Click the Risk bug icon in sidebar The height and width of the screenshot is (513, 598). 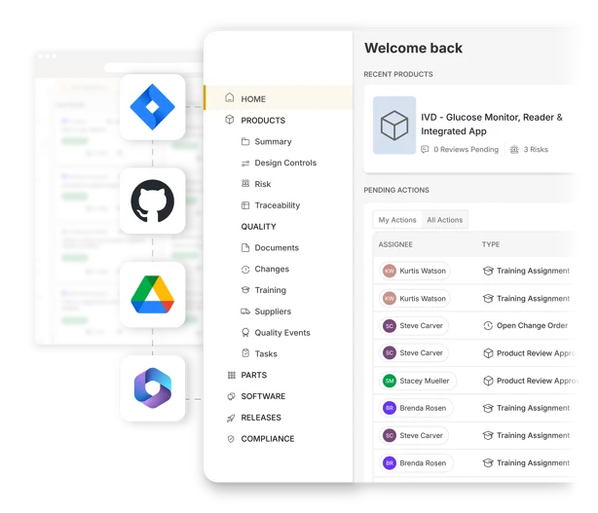pos(245,184)
